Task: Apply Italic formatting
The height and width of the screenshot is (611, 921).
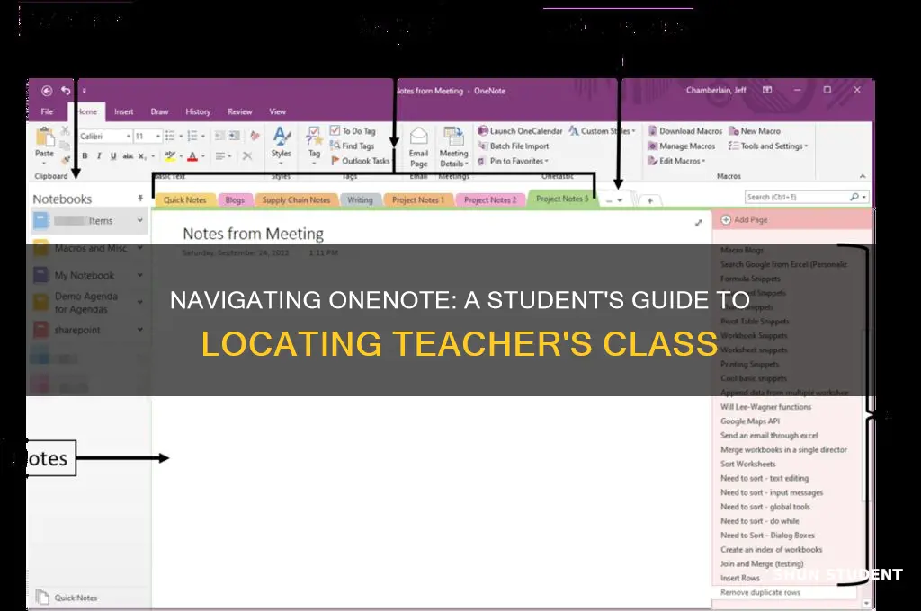Action: click(x=99, y=155)
